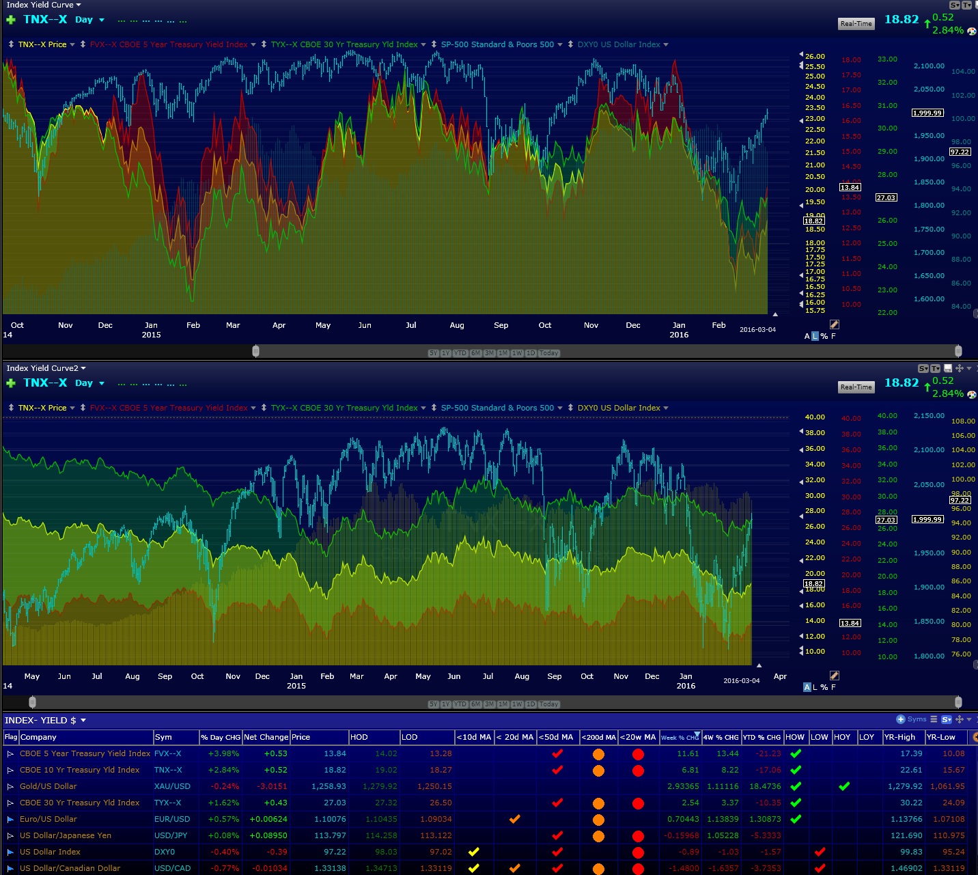Viewport: 978px width, 875px height.
Task: Open the SP-500 Standard & Poors 500 dropdown in the top chart
Action: pyautogui.click(x=560, y=44)
